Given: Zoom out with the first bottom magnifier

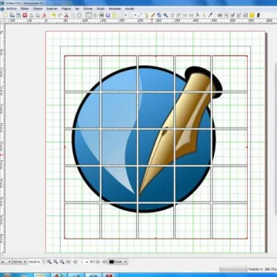Looking at the screenshot, I should click(49, 262).
